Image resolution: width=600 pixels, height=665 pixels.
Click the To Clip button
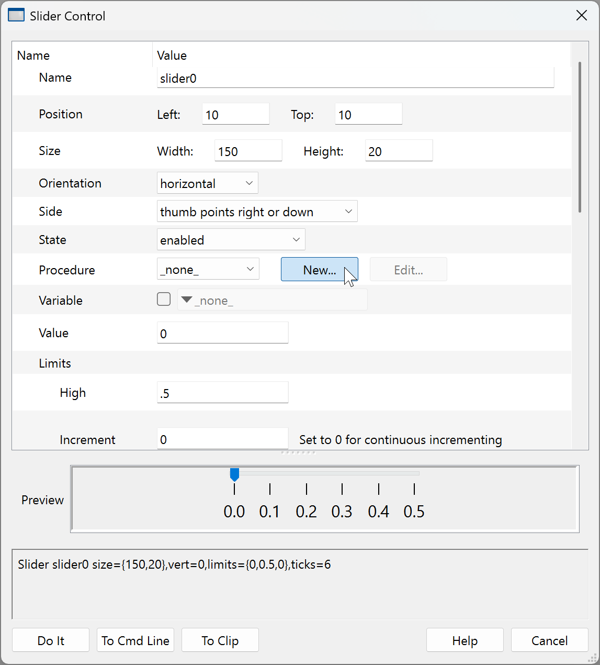point(220,640)
